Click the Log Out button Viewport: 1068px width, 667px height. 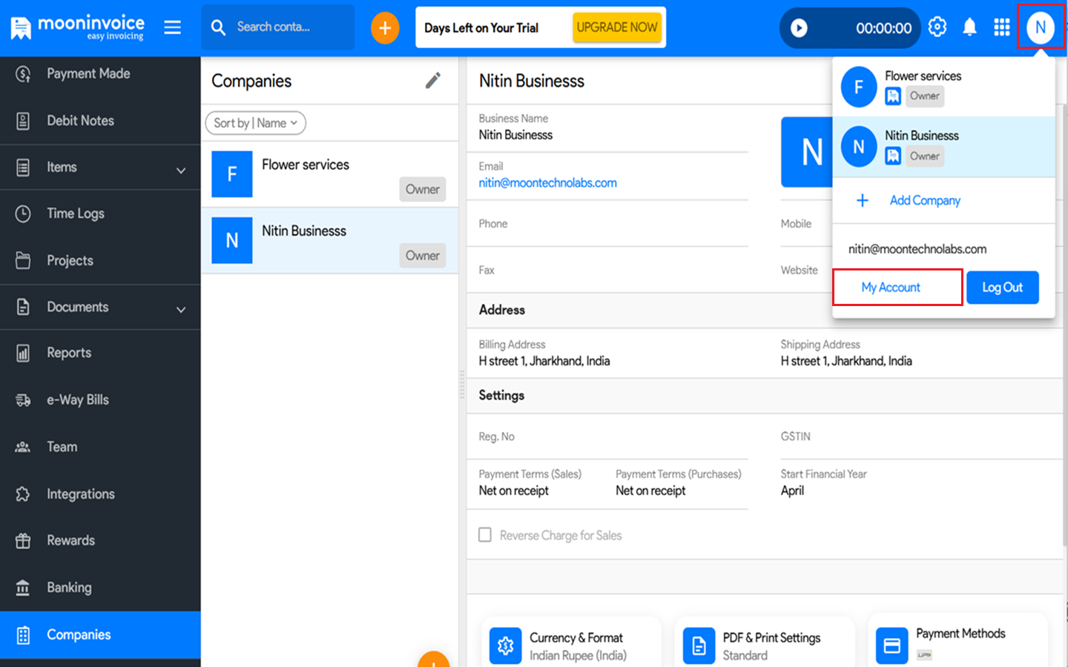1003,288
